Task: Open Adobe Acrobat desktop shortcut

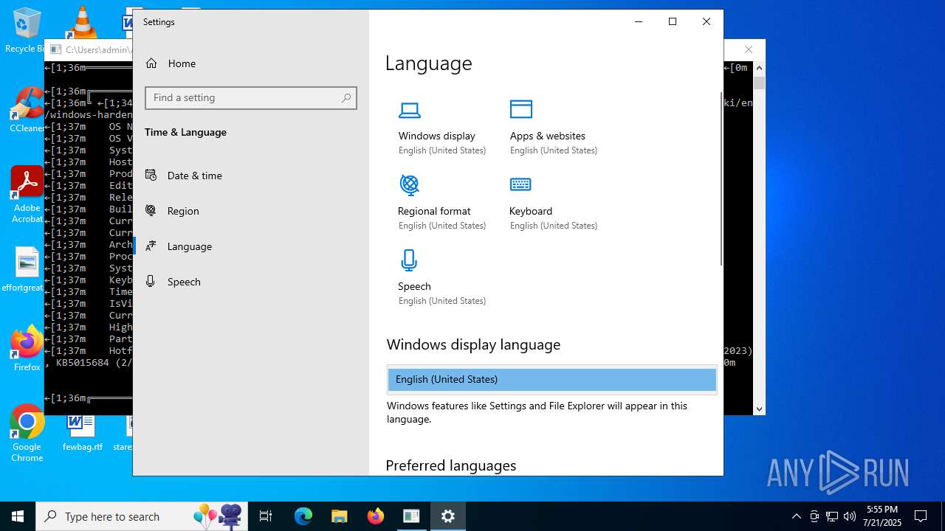Action: pos(27,194)
